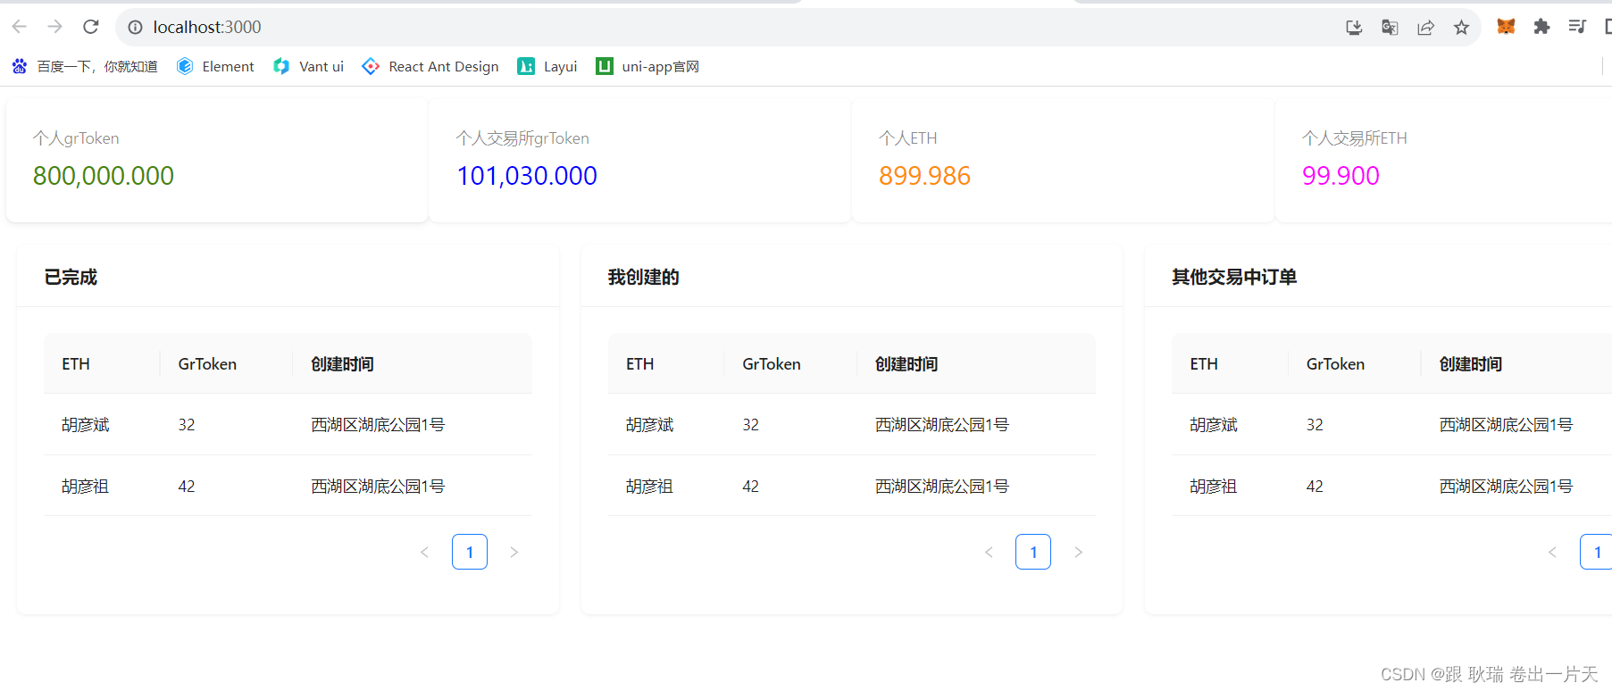Image resolution: width=1612 pixels, height=691 pixels.
Task: Click the 已完成 card heading
Action: (71, 278)
